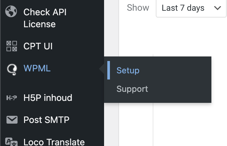The height and width of the screenshot is (146, 227).
Task: Click the Post SMTP envelope icon
Action: (x=12, y=120)
